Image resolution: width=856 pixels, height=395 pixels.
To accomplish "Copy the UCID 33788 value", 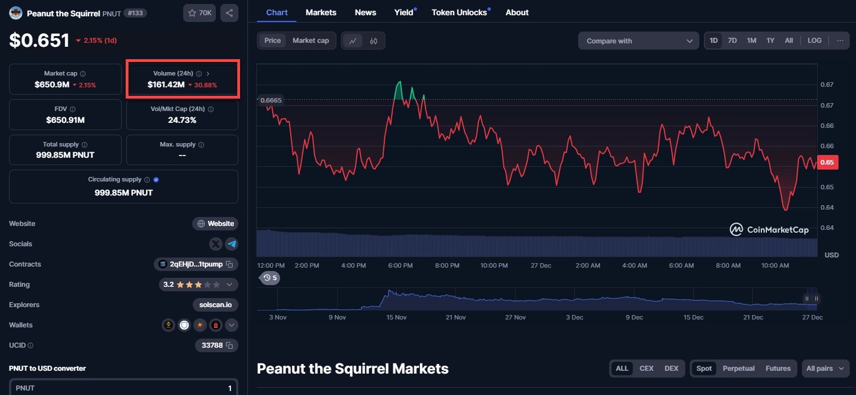I will click(229, 345).
